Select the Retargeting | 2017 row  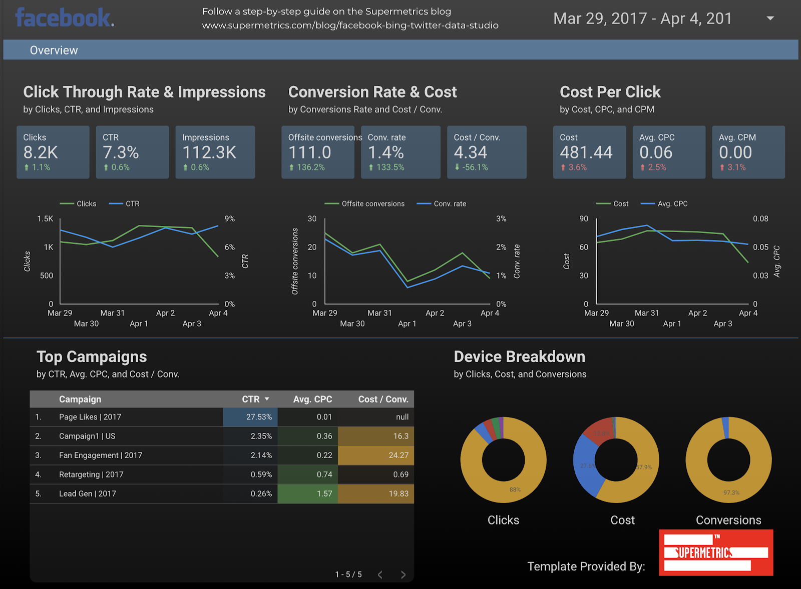click(x=222, y=474)
